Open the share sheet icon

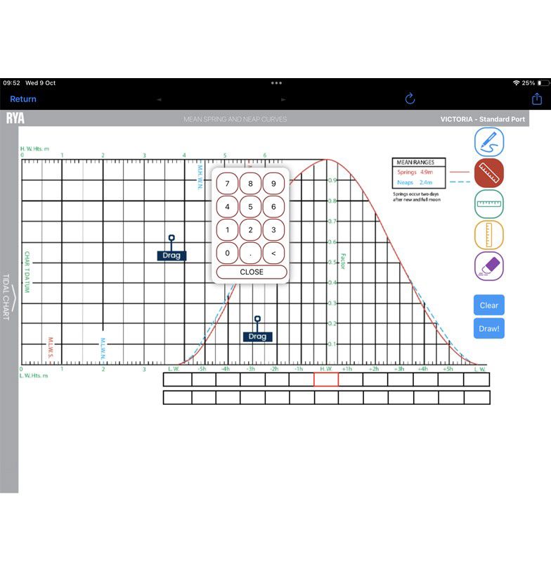pos(537,99)
